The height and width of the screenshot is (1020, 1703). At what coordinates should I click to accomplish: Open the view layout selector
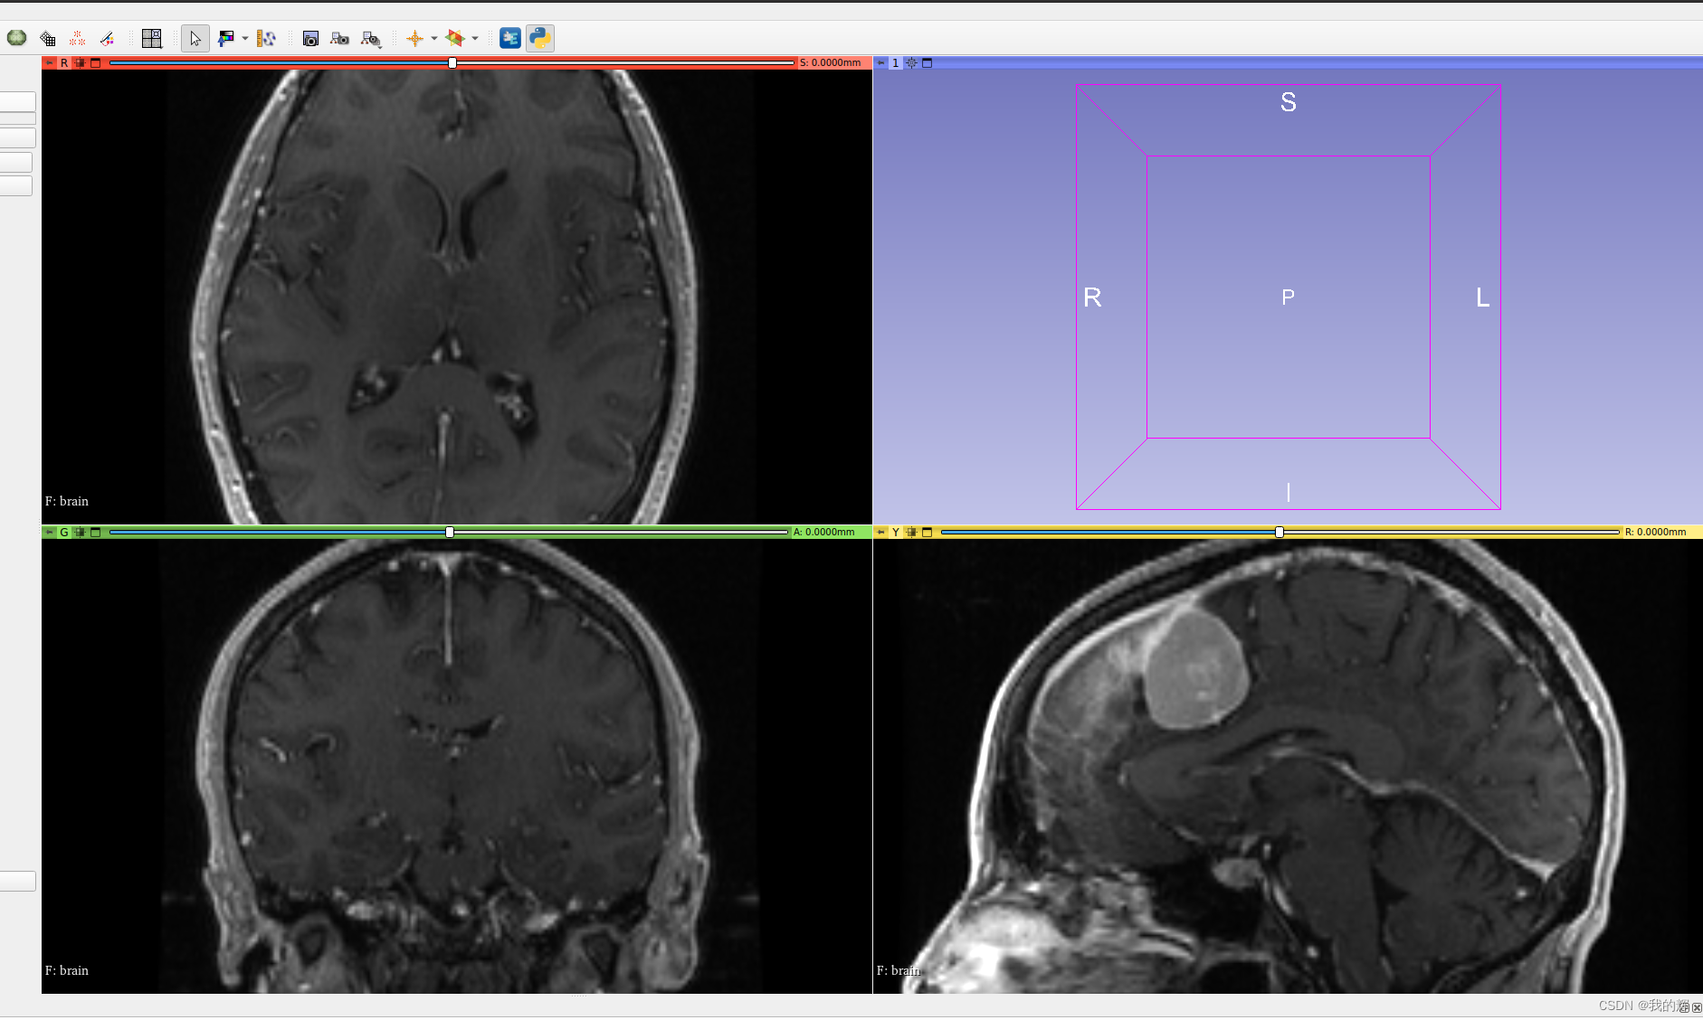click(152, 38)
